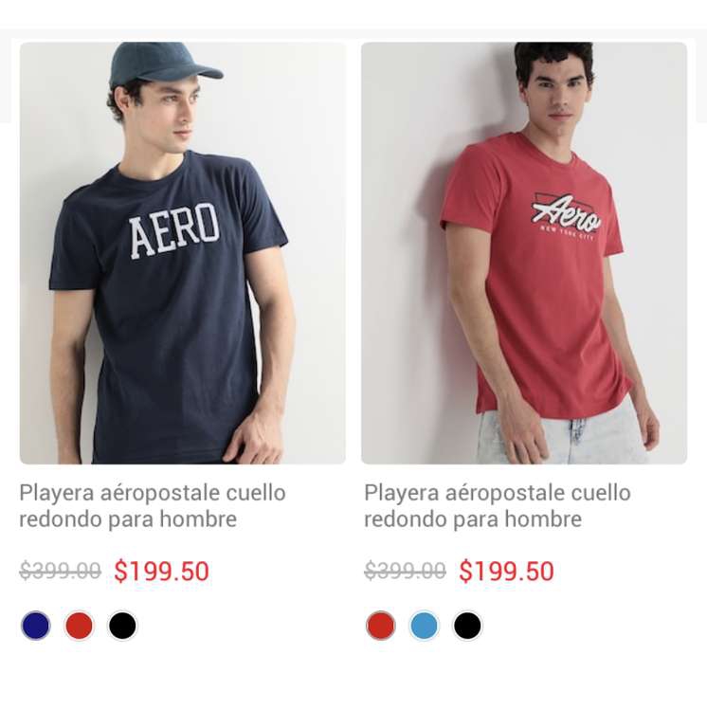
Task: Choose the light blue swatch for the right shirt
Action: click(424, 626)
